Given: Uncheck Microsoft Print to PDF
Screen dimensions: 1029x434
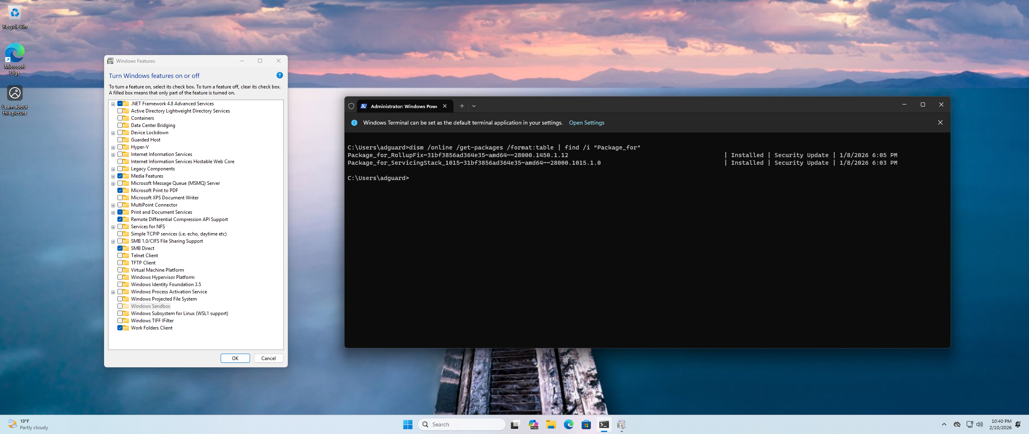Looking at the screenshot, I should (x=120, y=190).
